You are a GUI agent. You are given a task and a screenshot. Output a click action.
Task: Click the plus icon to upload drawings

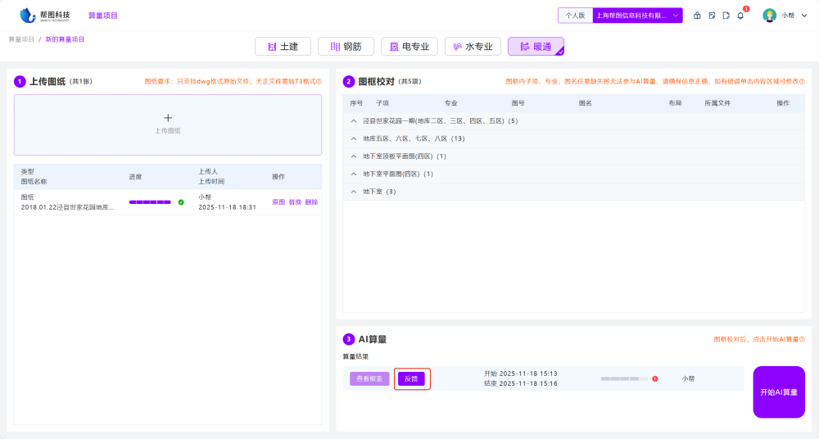pos(168,118)
